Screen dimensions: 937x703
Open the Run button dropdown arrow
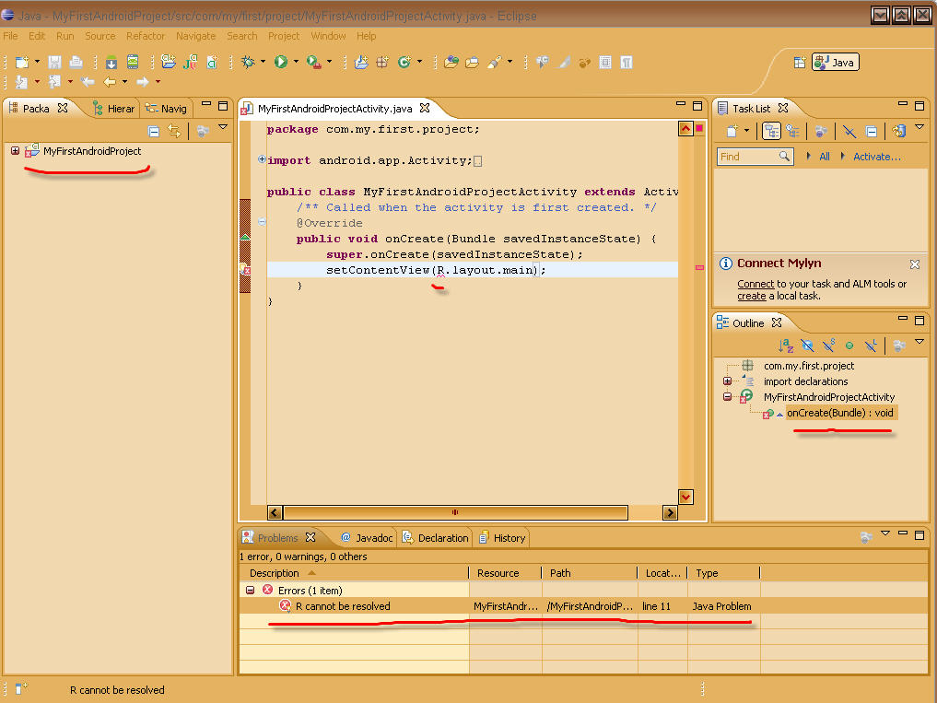tap(296, 62)
